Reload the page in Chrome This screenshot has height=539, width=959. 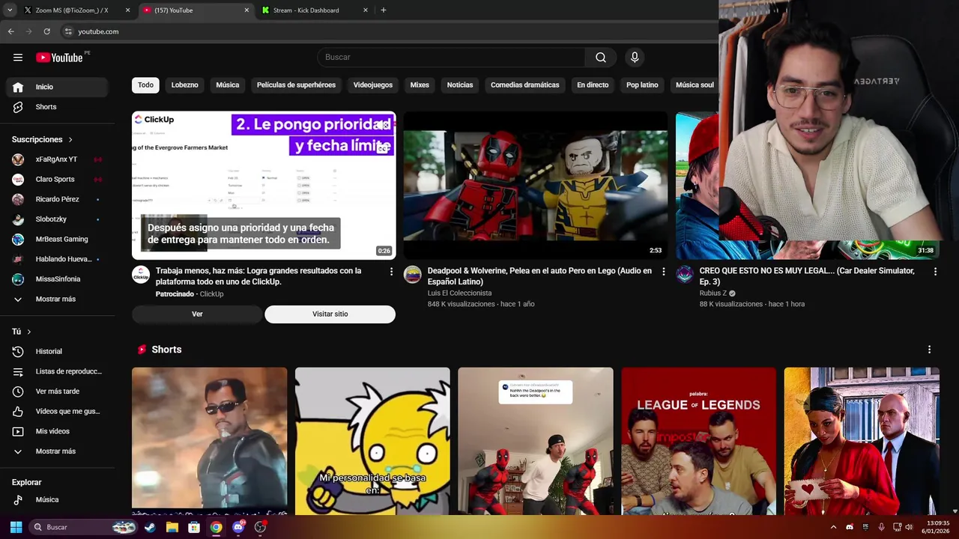[x=46, y=31]
